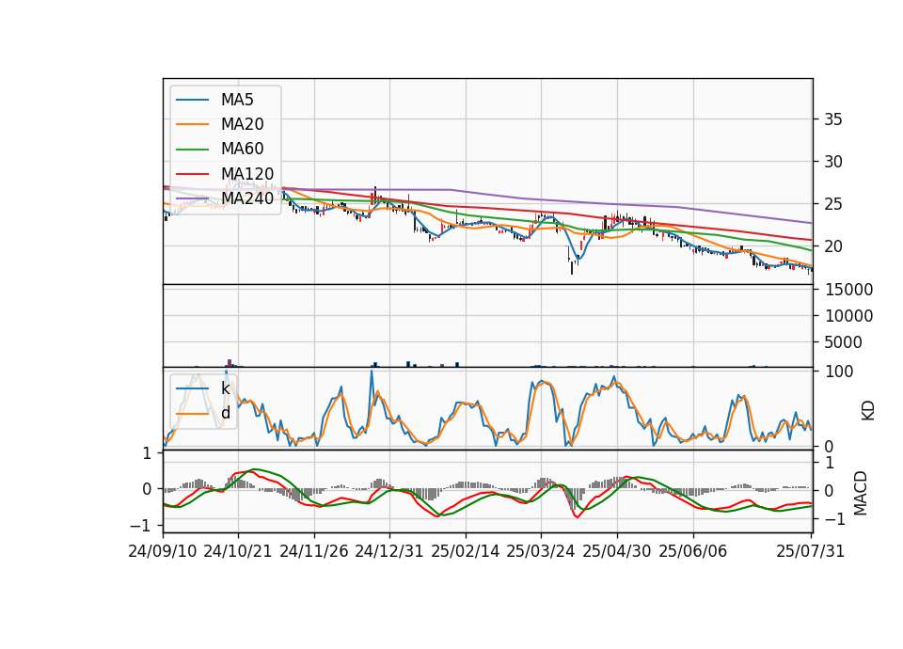Click the 100 tick on KD axis
This screenshot has width=903, height=649.
coord(839,372)
